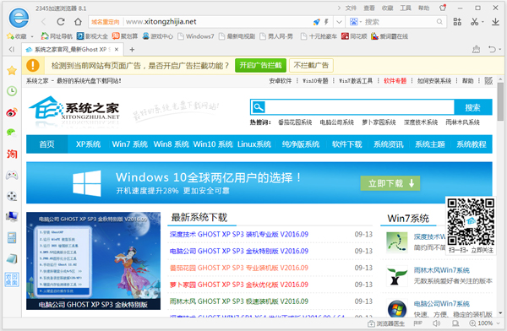Open the 网址导航 bookmark
Screen dimensions: 507x331
pyautogui.click(x=57, y=36)
